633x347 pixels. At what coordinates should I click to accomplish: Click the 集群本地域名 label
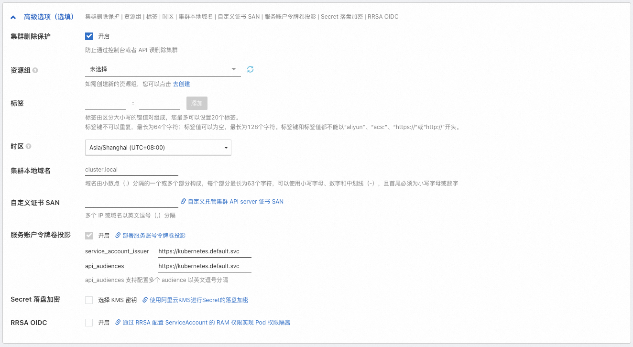tap(31, 171)
